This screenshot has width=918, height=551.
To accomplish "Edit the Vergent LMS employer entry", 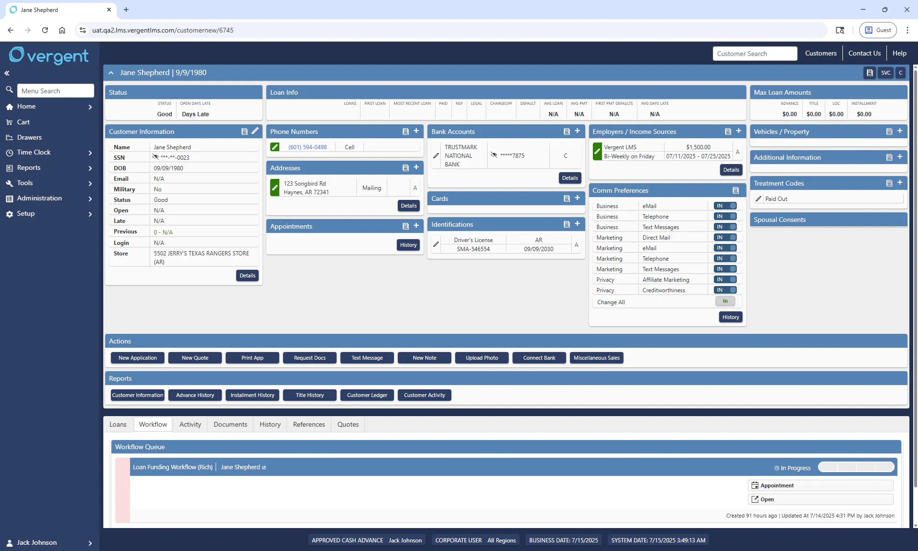I will [597, 151].
